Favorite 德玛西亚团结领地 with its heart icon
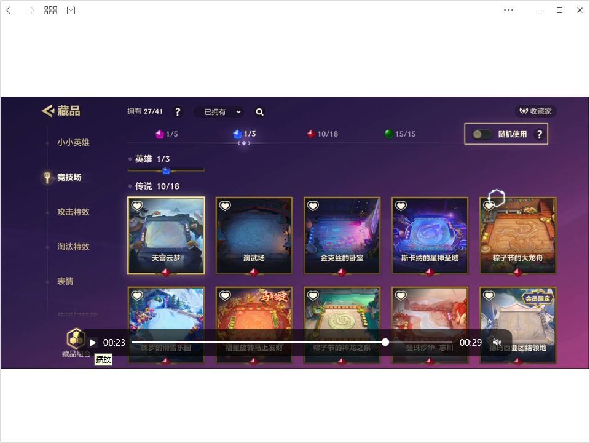The width and height of the screenshot is (590, 443). pos(489,296)
